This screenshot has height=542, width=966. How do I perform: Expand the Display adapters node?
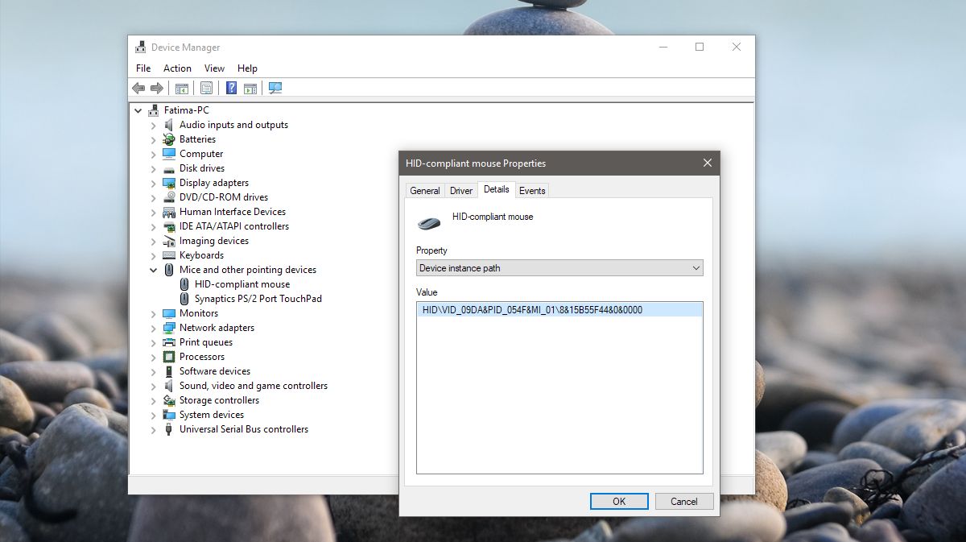[154, 183]
